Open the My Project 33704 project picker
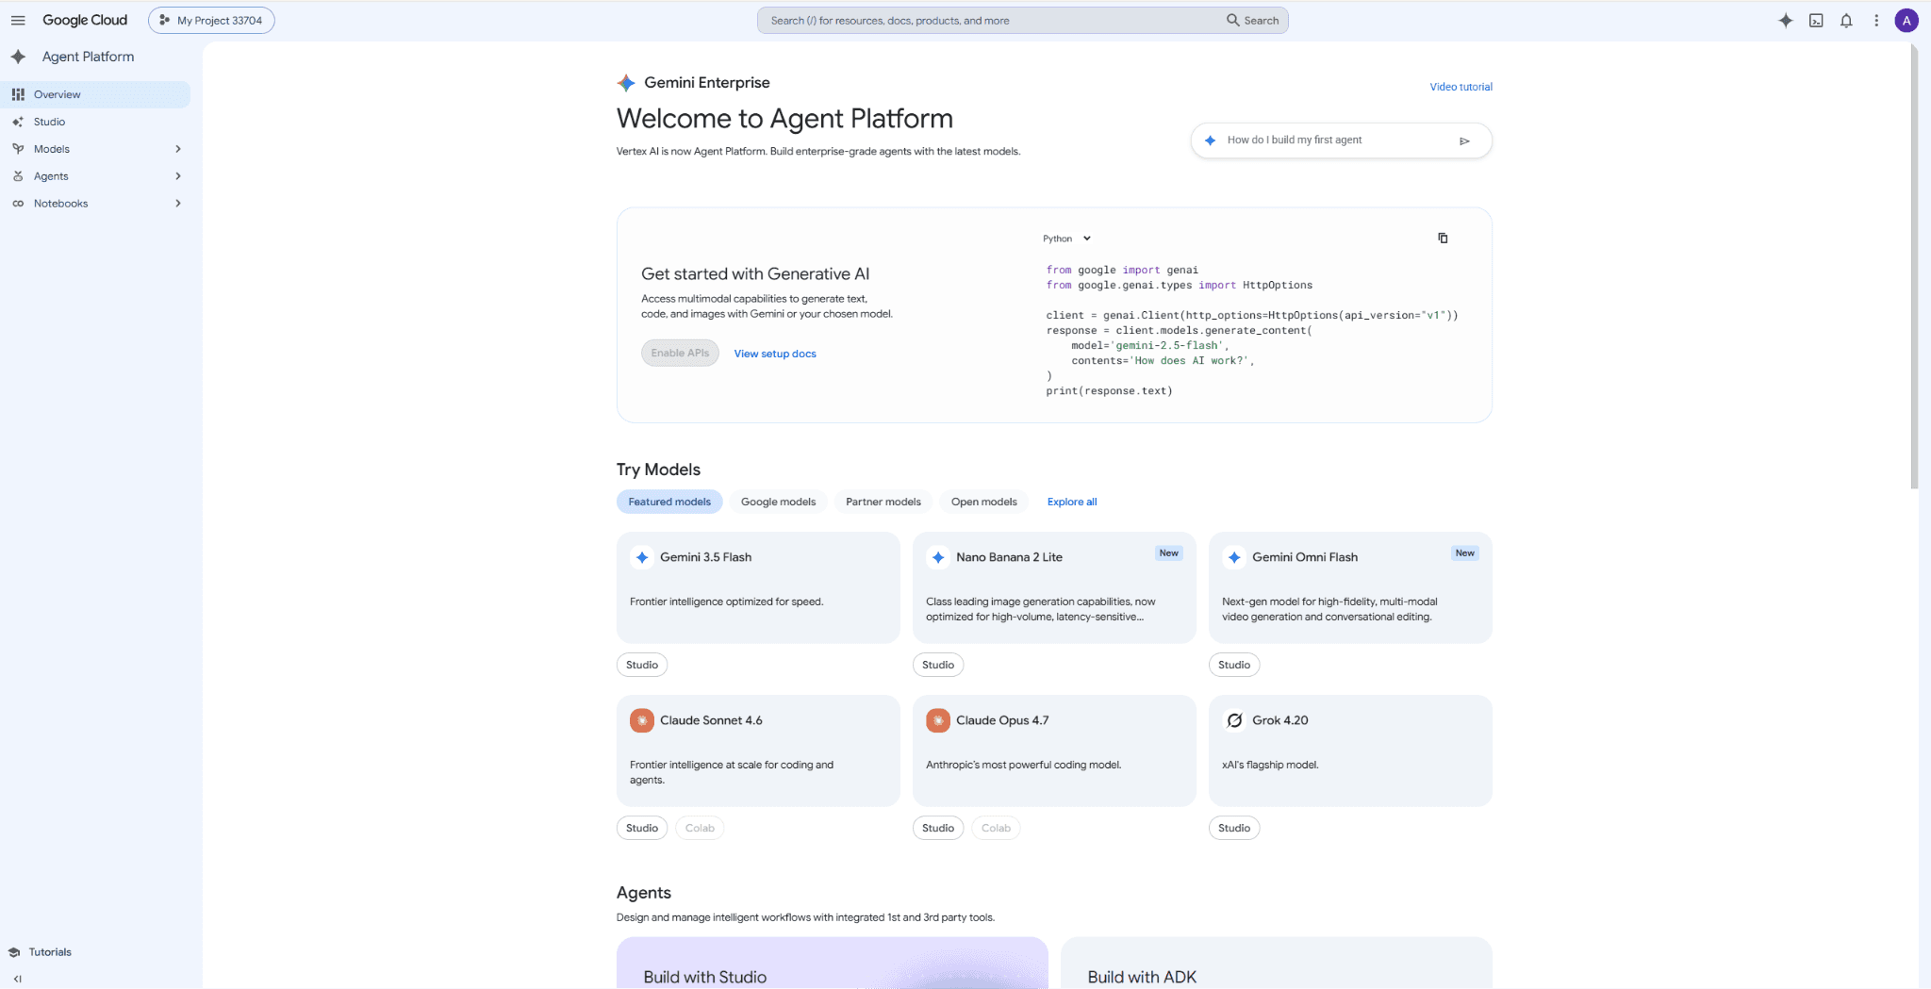1931x989 pixels. click(x=211, y=20)
